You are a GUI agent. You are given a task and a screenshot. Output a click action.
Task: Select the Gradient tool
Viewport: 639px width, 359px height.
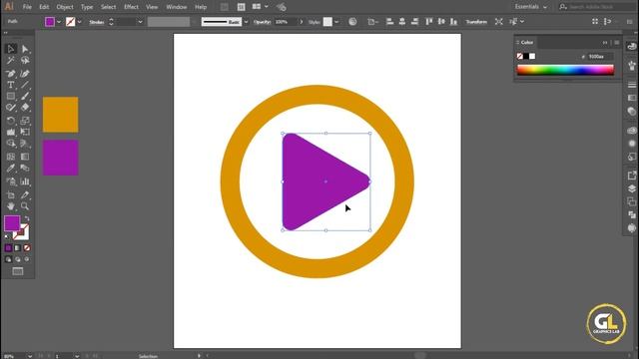25,157
